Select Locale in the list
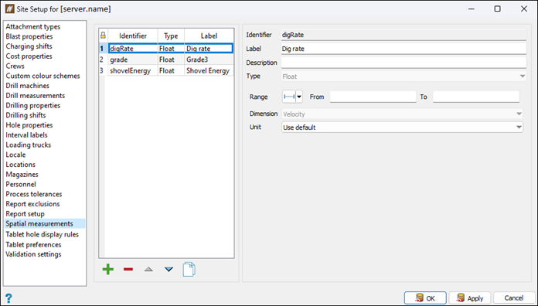The image size is (538, 306). pyautogui.click(x=15, y=155)
